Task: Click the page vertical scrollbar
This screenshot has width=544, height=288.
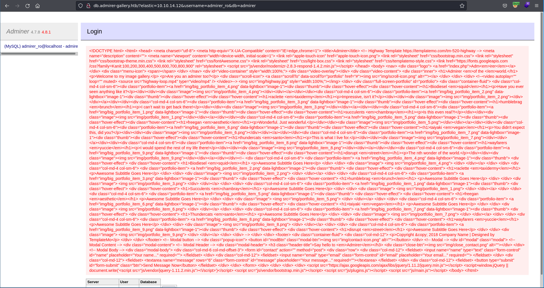Action: pos(541,142)
